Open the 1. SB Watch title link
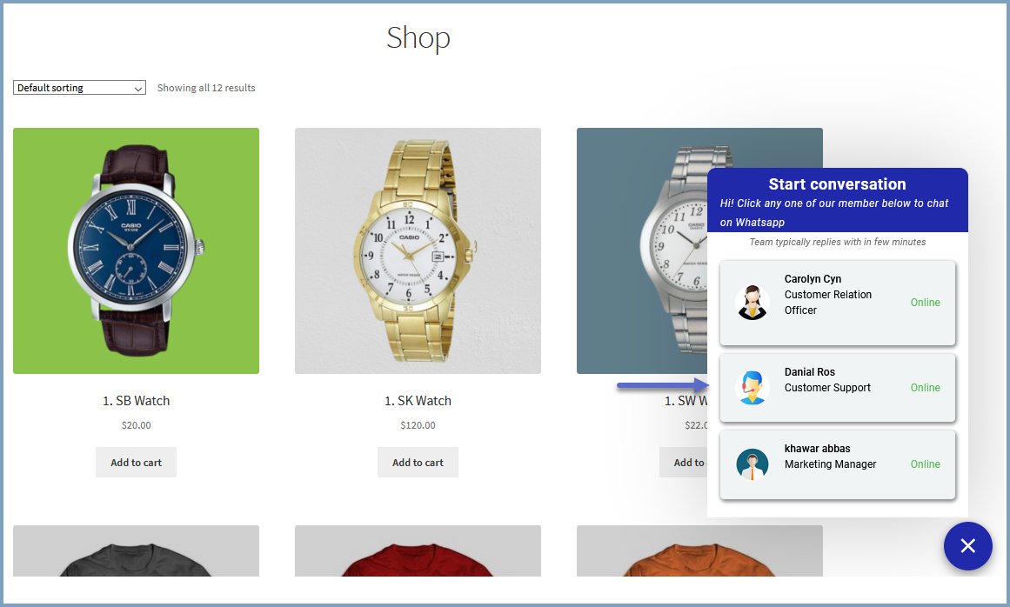Viewport: 1010px width, 607px height. click(136, 401)
